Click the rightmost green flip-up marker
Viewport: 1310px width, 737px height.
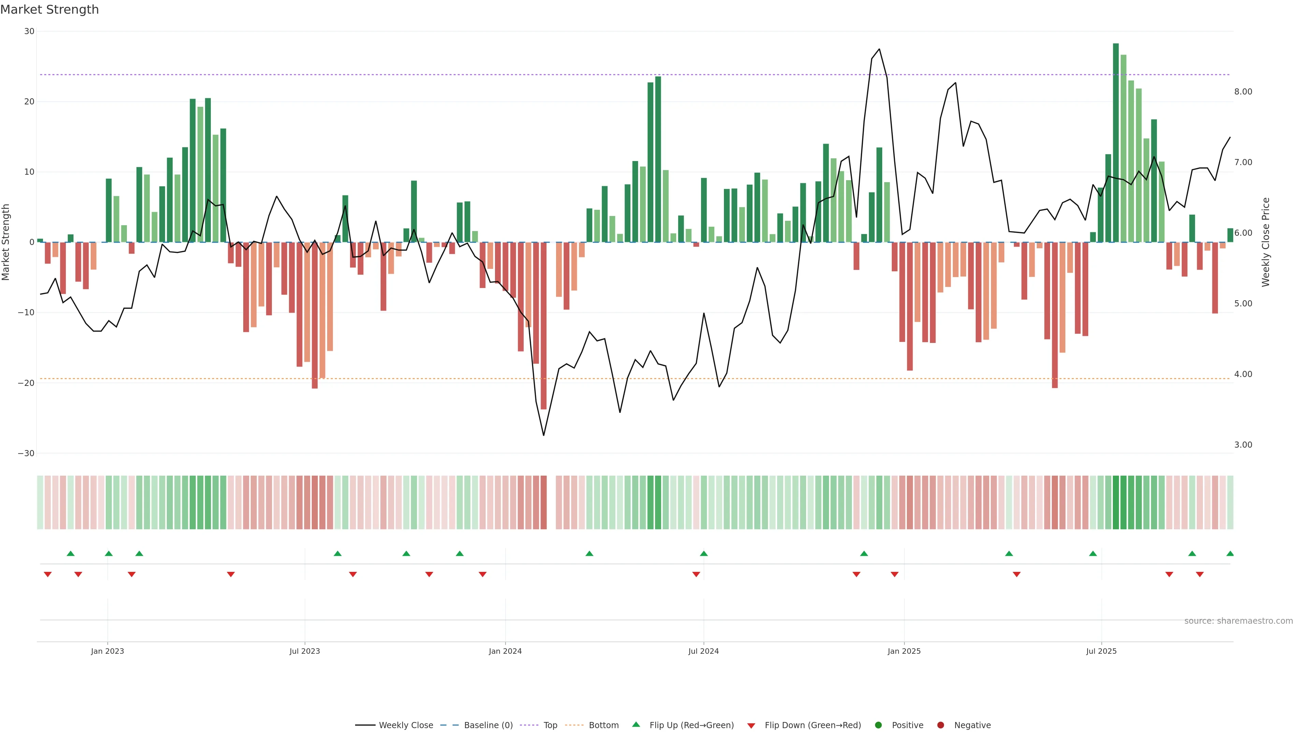pos(1229,553)
